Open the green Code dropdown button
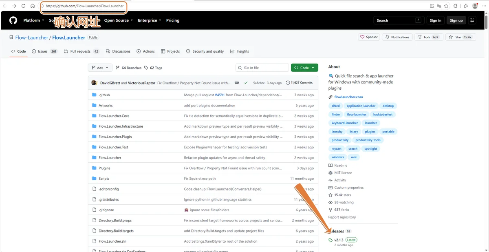Image resolution: width=489 pixels, height=252 pixels. click(x=304, y=68)
